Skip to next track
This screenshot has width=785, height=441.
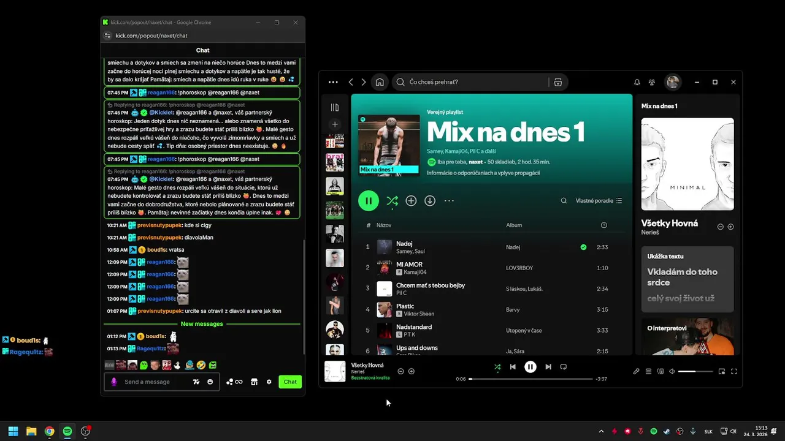(x=548, y=367)
